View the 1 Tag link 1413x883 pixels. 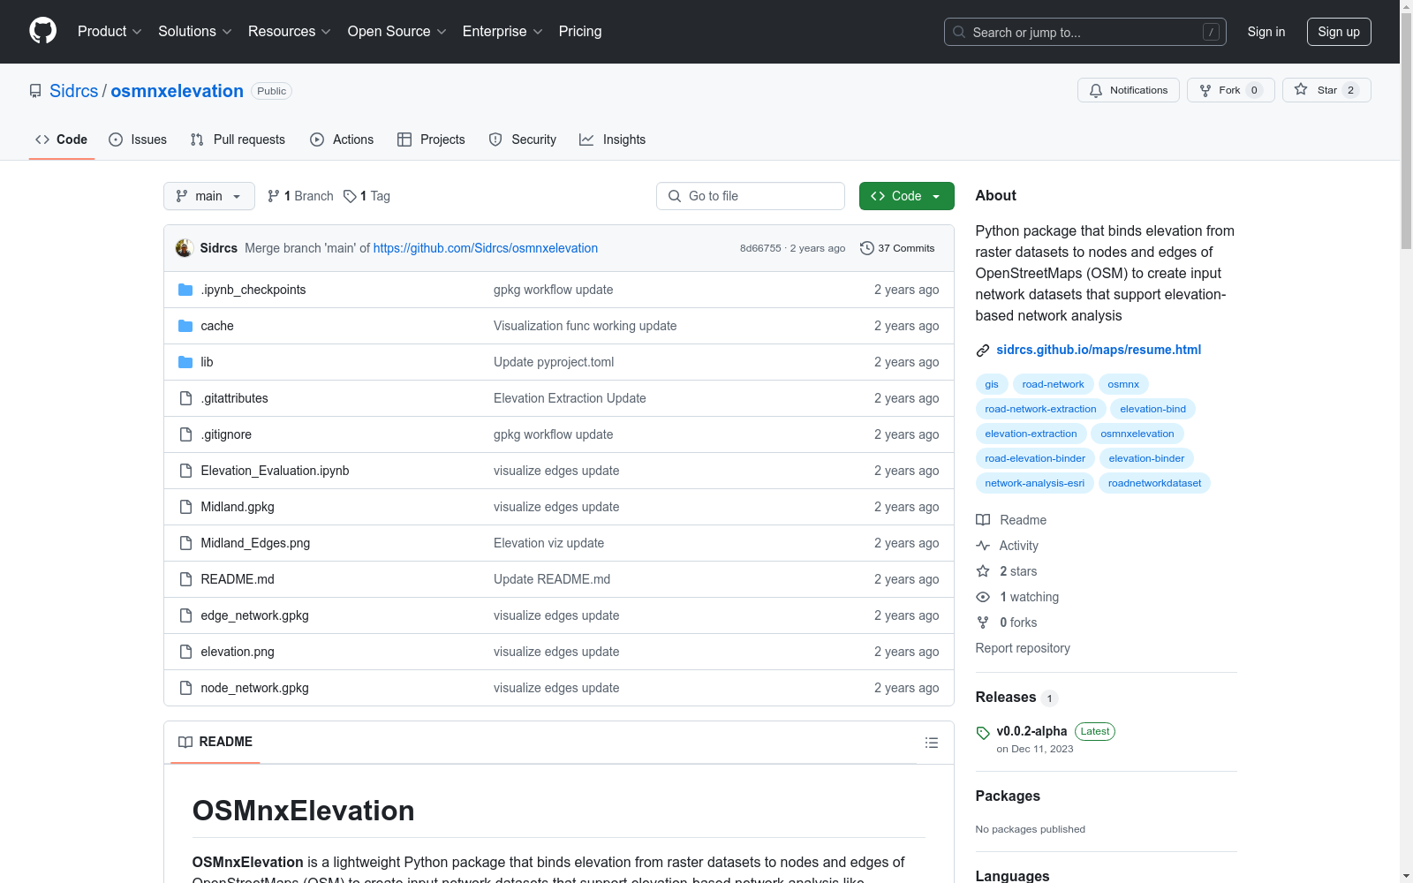click(366, 196)
